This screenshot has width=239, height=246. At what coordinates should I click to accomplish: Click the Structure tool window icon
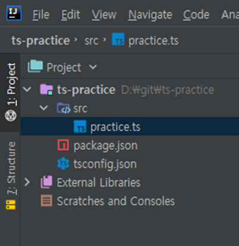tap(11, 205)
